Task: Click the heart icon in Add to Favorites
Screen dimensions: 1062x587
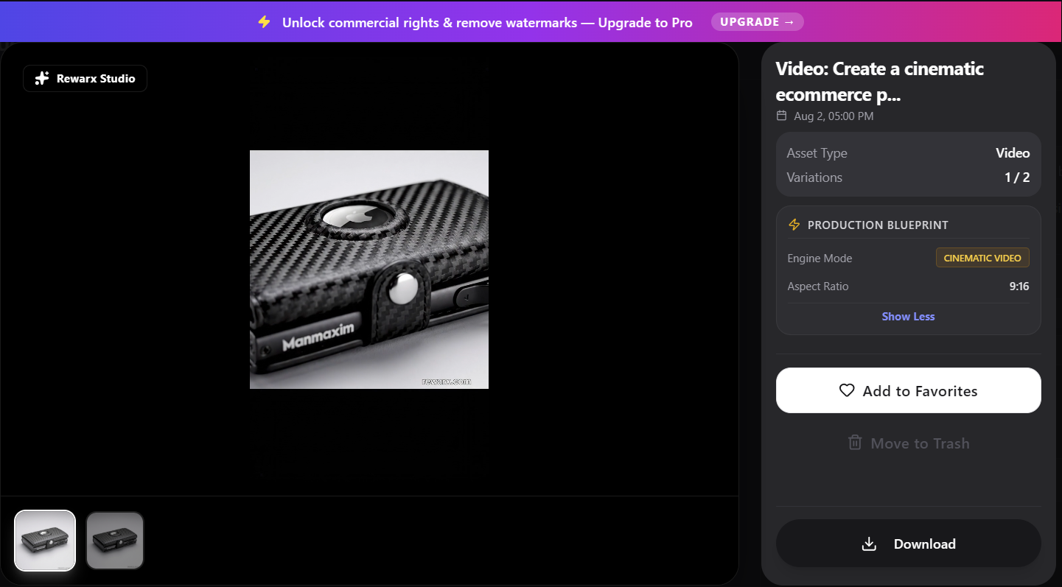Action: [847, 391]
